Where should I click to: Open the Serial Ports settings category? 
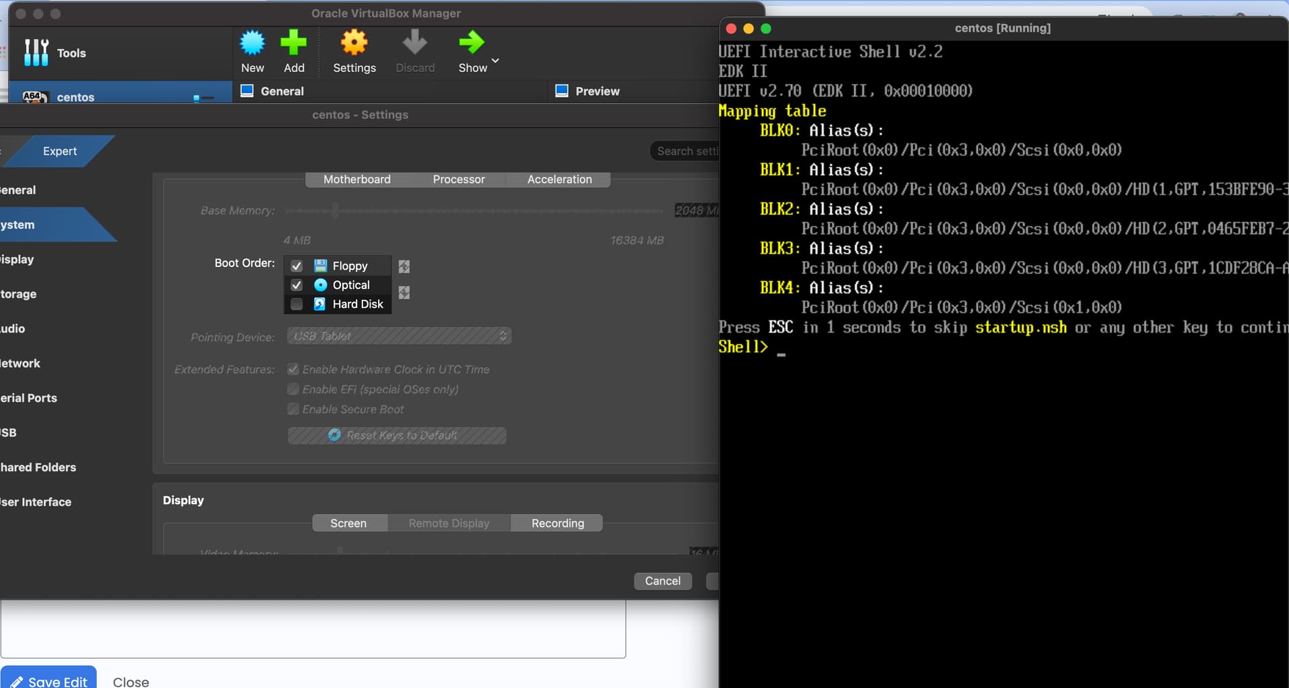(x=29, y=398)
